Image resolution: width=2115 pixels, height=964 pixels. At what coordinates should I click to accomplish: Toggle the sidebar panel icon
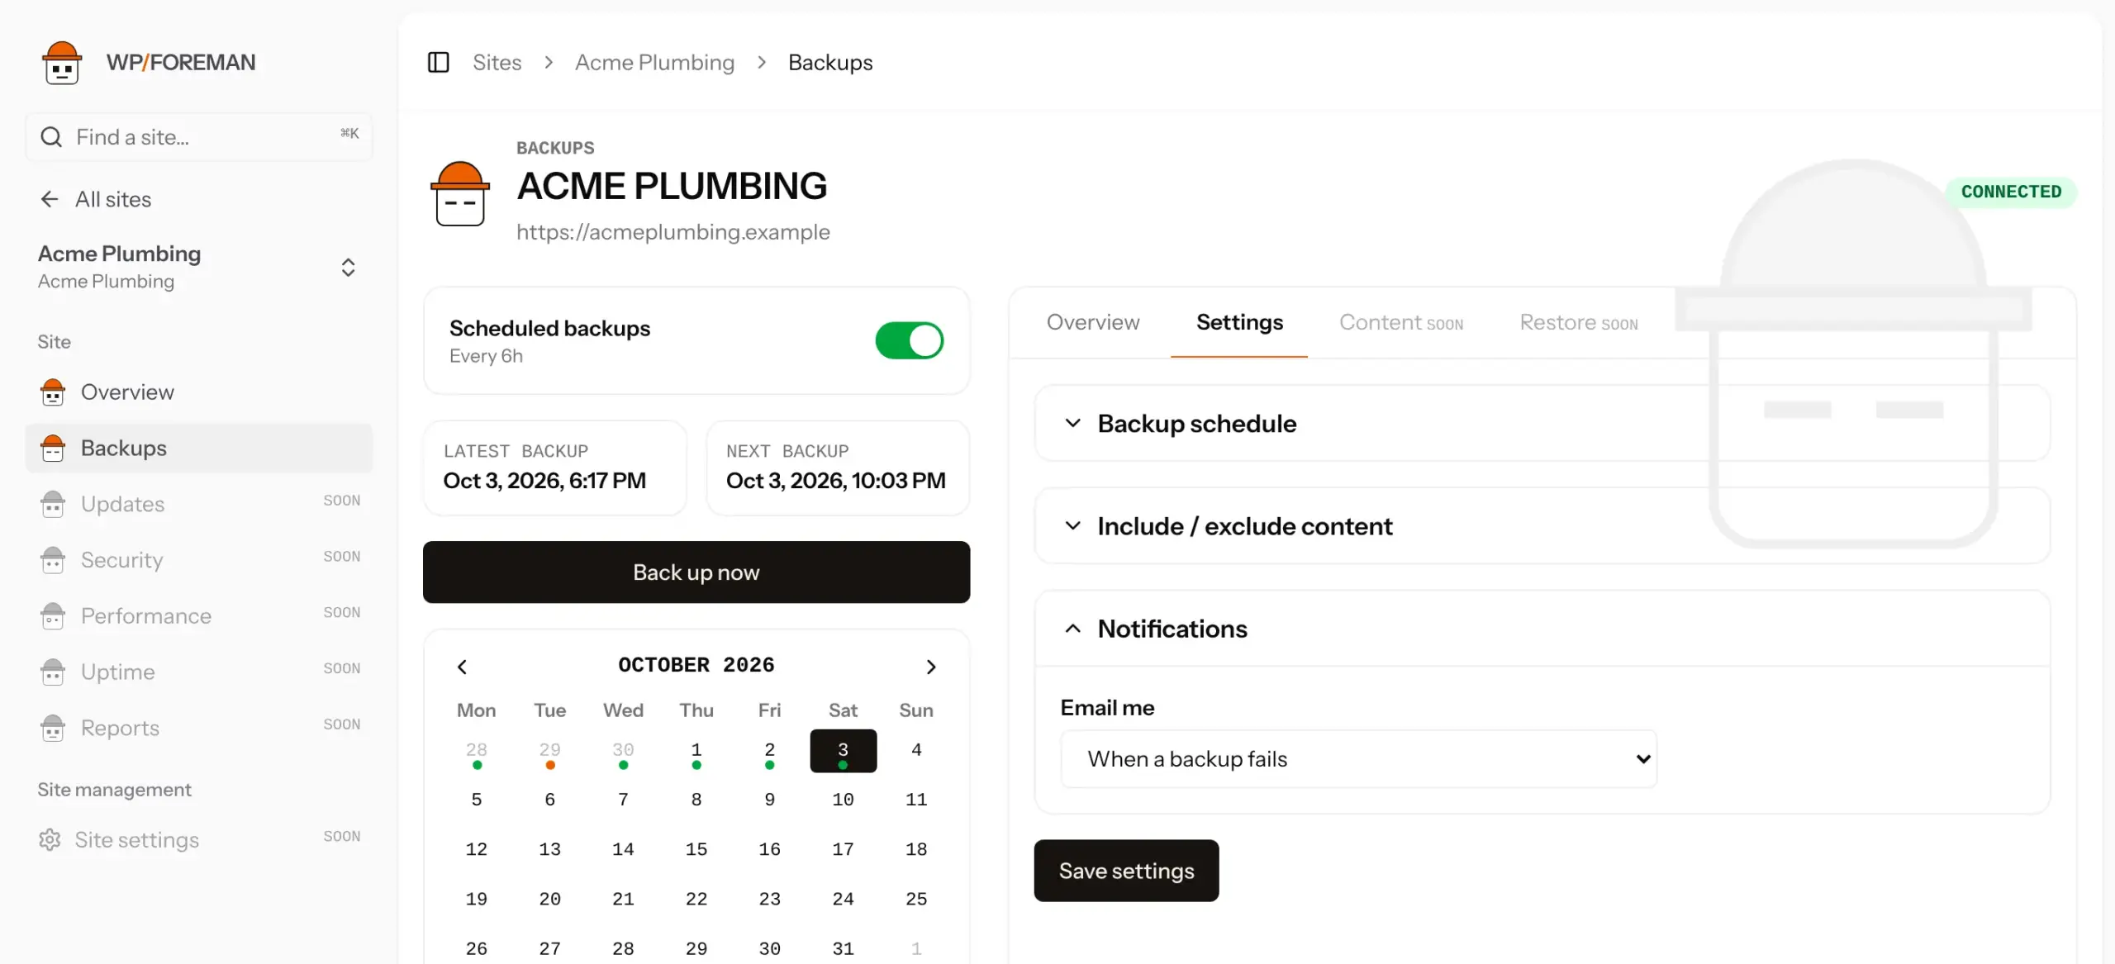click(438, 63)
